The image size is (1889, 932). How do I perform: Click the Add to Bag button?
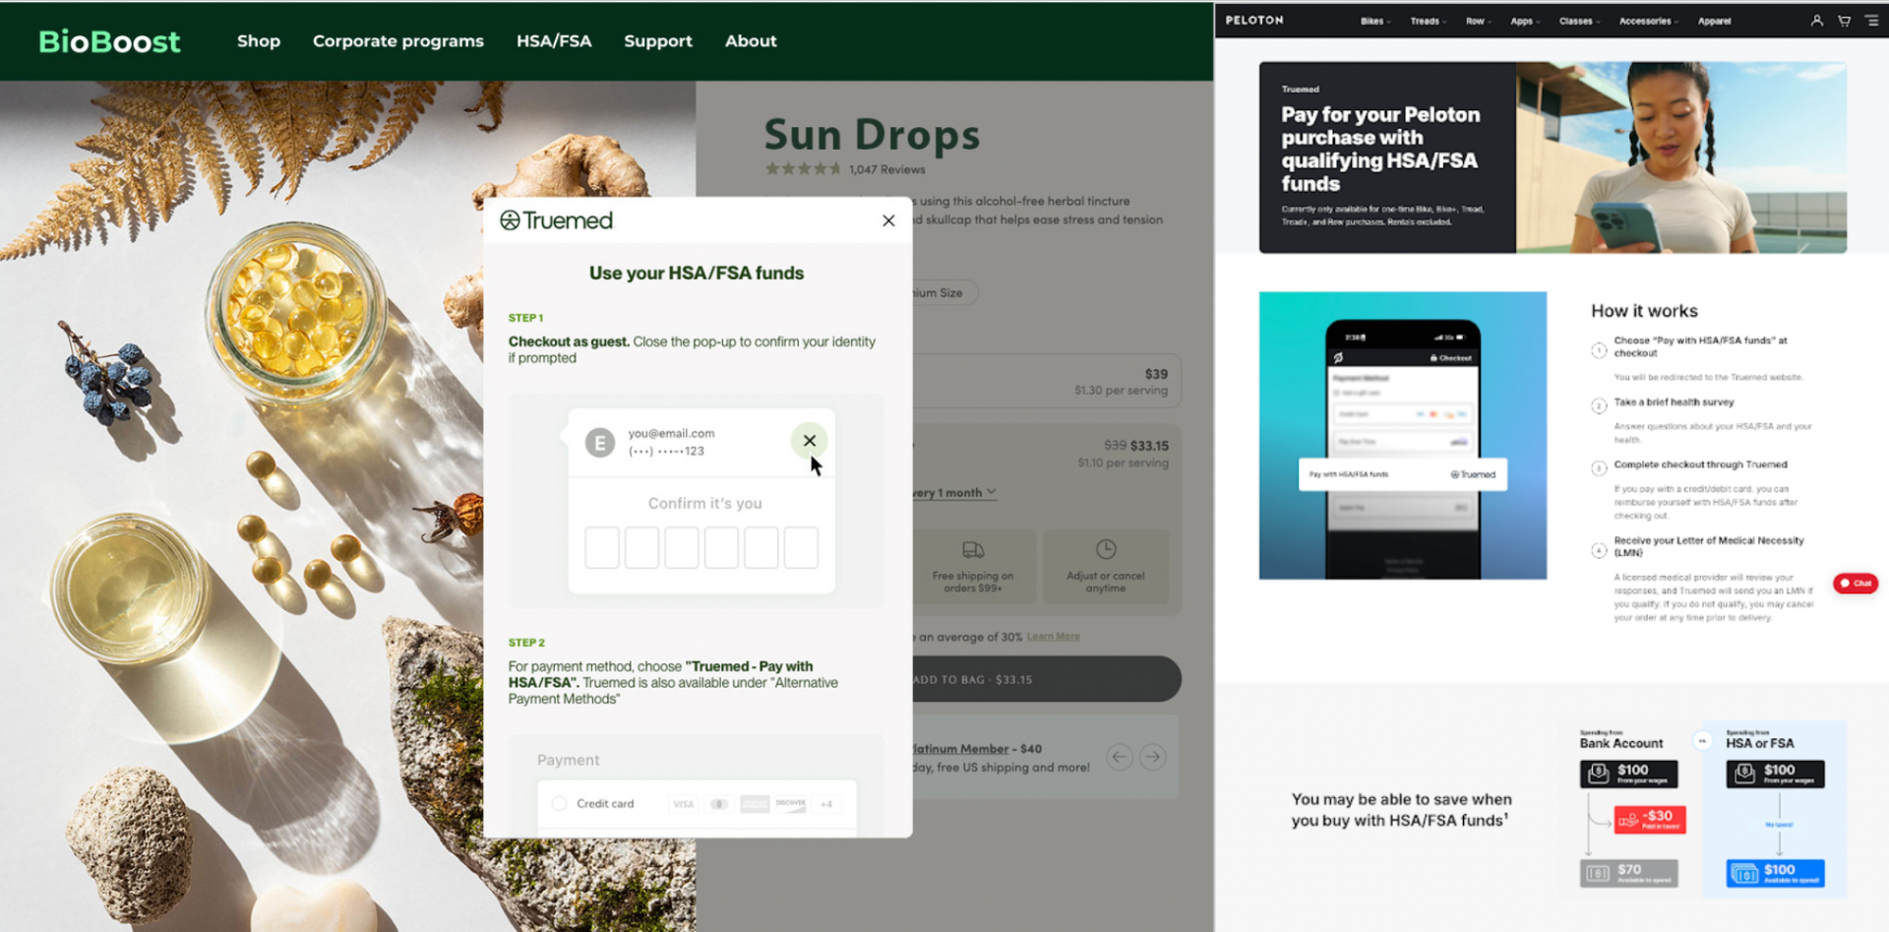(x=1047, y=679)
